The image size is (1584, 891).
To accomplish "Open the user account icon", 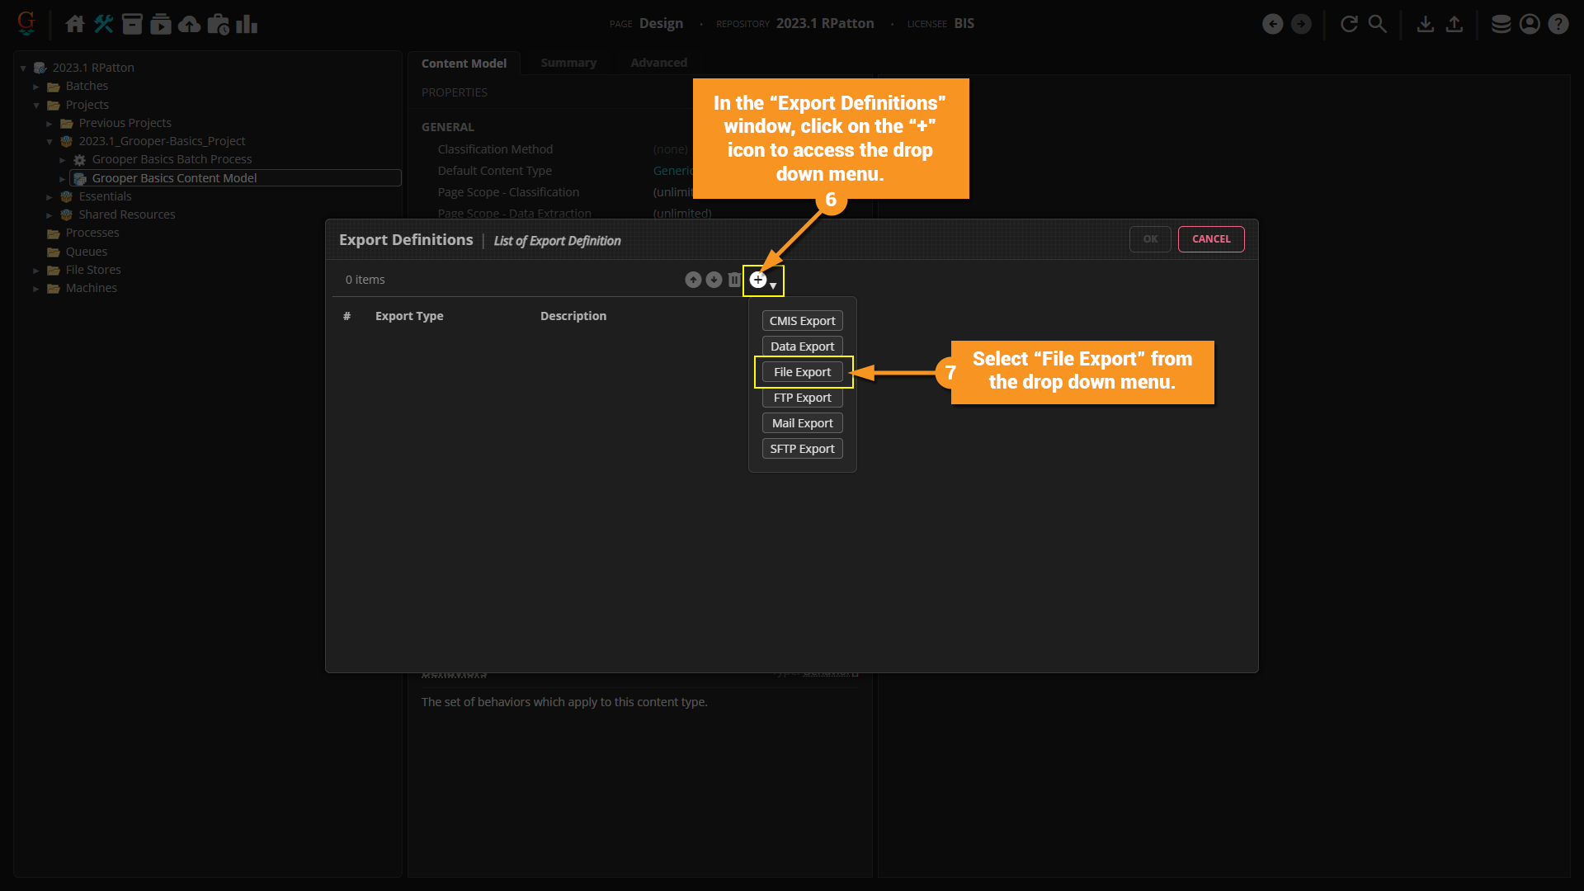I will (1530, 24).
